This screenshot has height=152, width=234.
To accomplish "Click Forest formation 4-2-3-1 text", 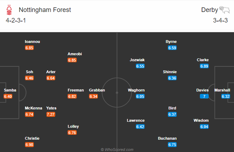I will (x=16, y=20).
